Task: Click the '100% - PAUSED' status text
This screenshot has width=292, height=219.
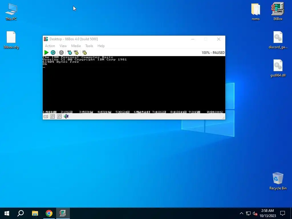Action: (x=213, y=53)
